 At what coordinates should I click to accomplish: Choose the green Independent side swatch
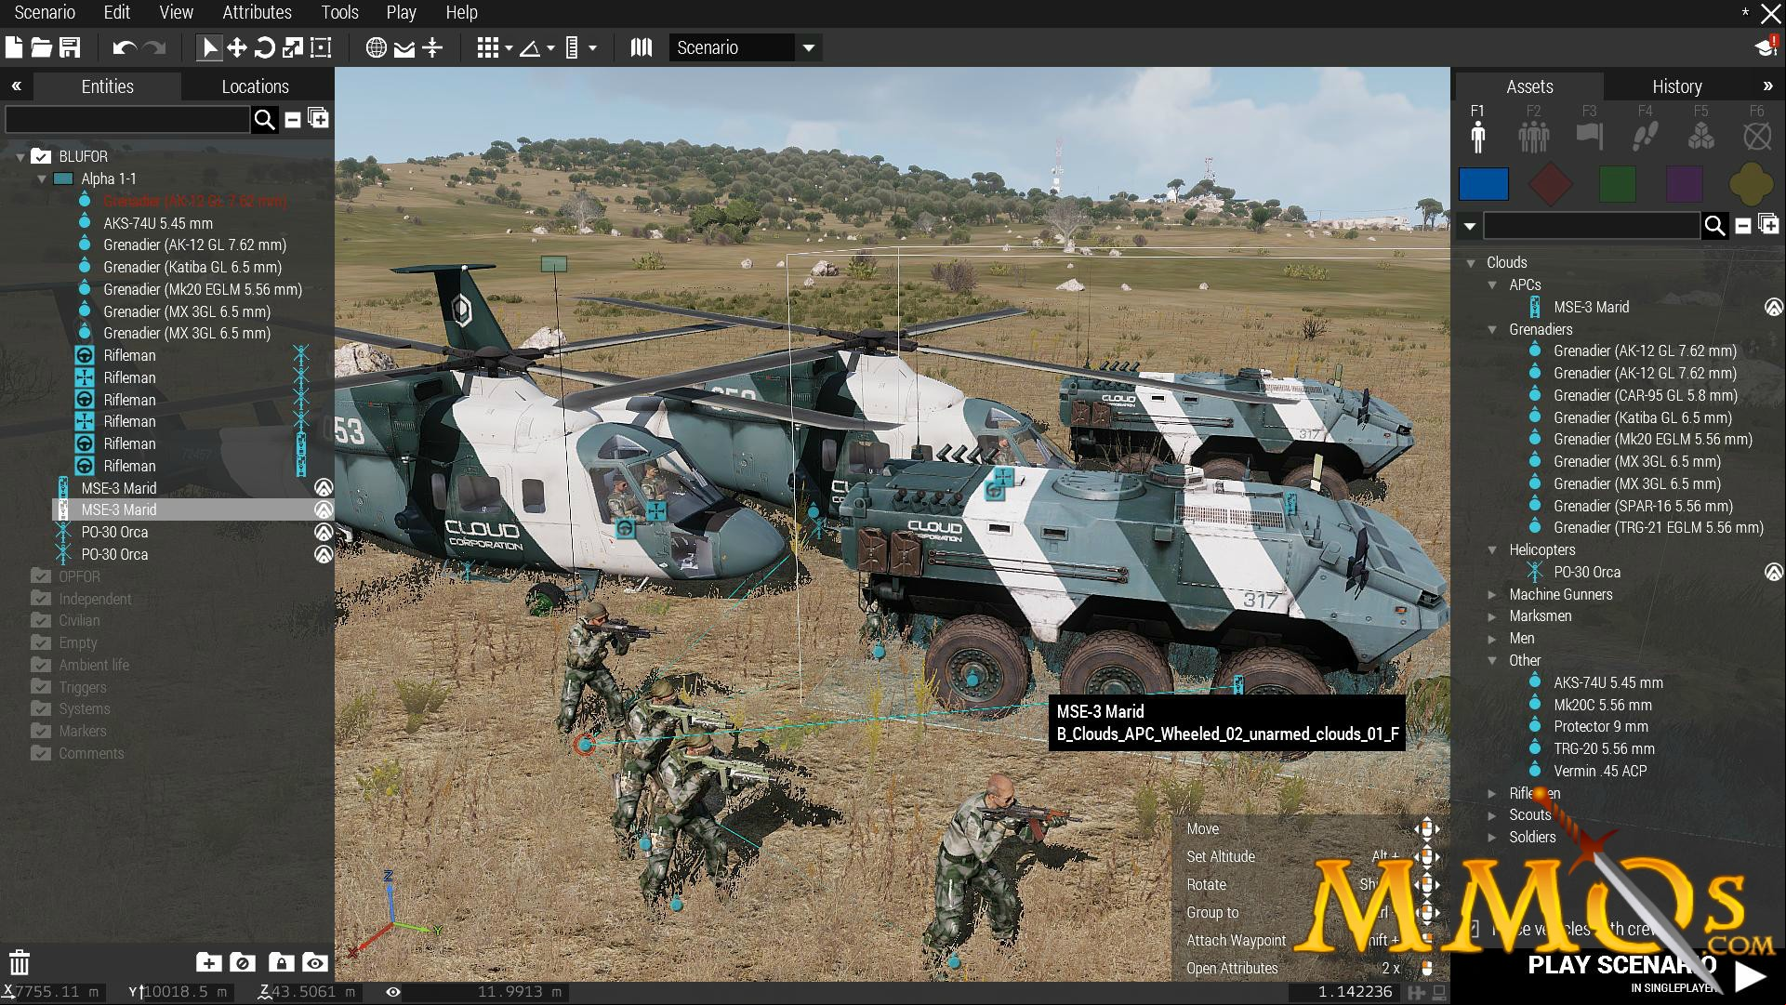tap(1618, 184)
